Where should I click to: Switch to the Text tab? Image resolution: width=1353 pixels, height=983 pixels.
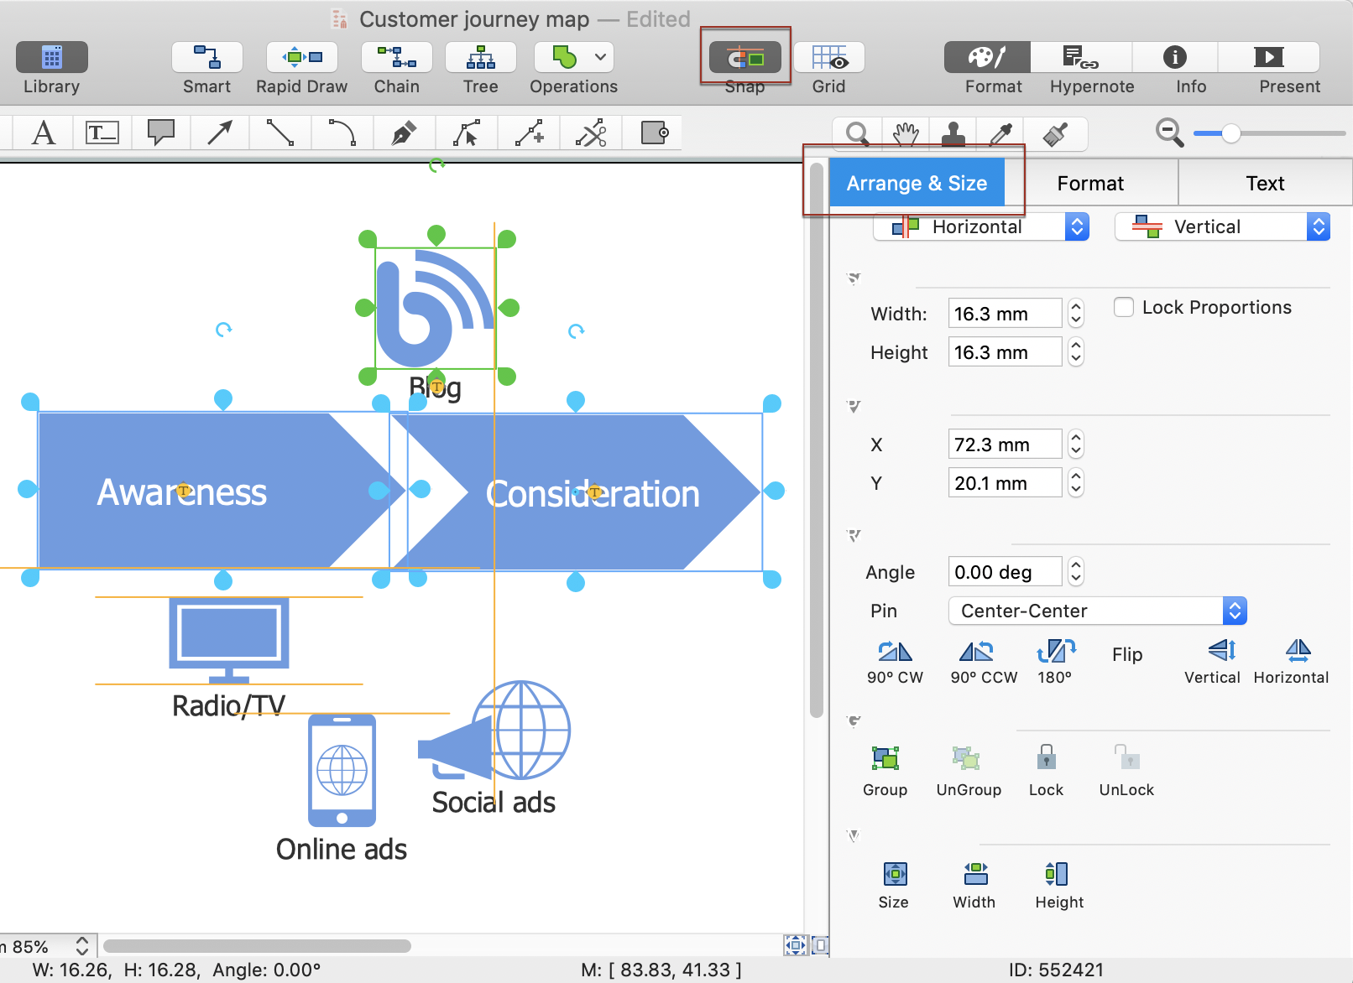coord(1264,184)
